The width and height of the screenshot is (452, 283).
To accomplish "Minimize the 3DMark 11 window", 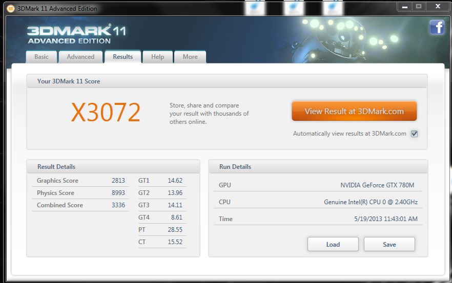I will tap(405, 7).
